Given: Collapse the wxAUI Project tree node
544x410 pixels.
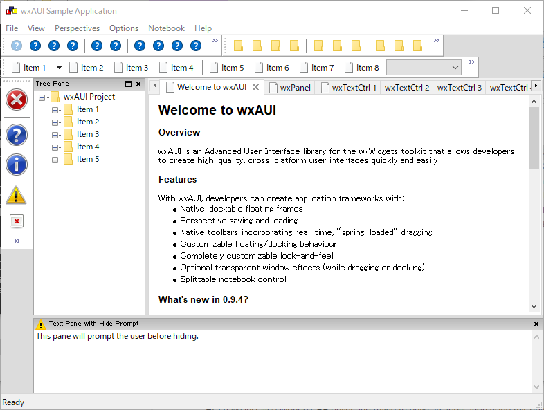Looking at the screenshot, I should pos(42,97).
